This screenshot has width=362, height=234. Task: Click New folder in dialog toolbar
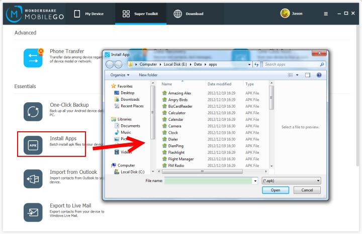pyautogui.click(x=148, y=75)
